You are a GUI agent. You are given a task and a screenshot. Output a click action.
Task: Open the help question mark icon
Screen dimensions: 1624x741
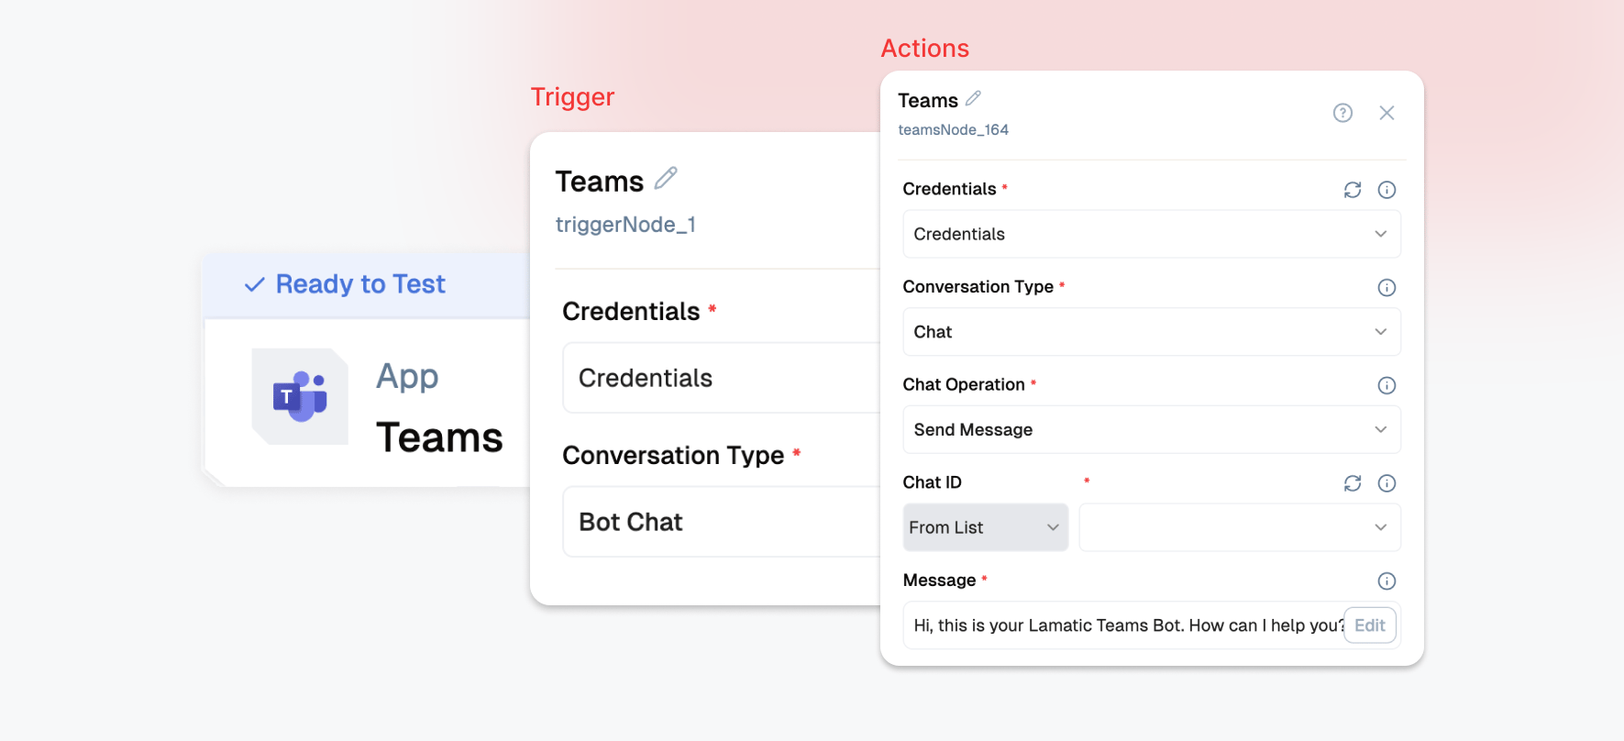tap(1342, 113)
